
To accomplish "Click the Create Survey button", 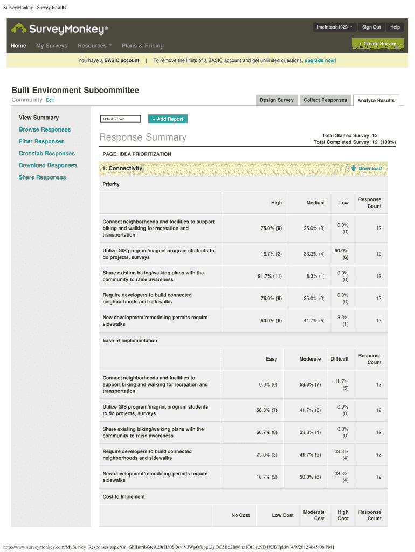I will pyautogui.click(x=377, y=44).
